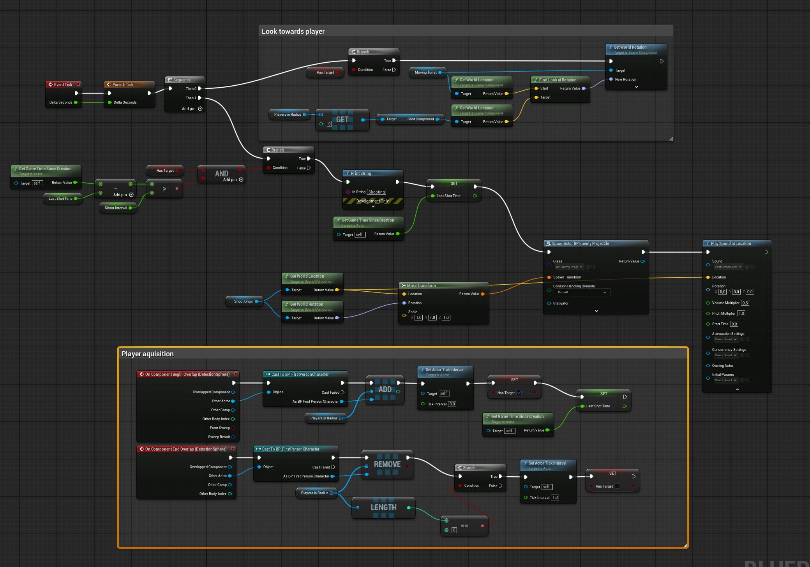Viewport: 810px width, 567px height.
Task: Select the Player aquisition comment title
Action: tap(148, 354)
